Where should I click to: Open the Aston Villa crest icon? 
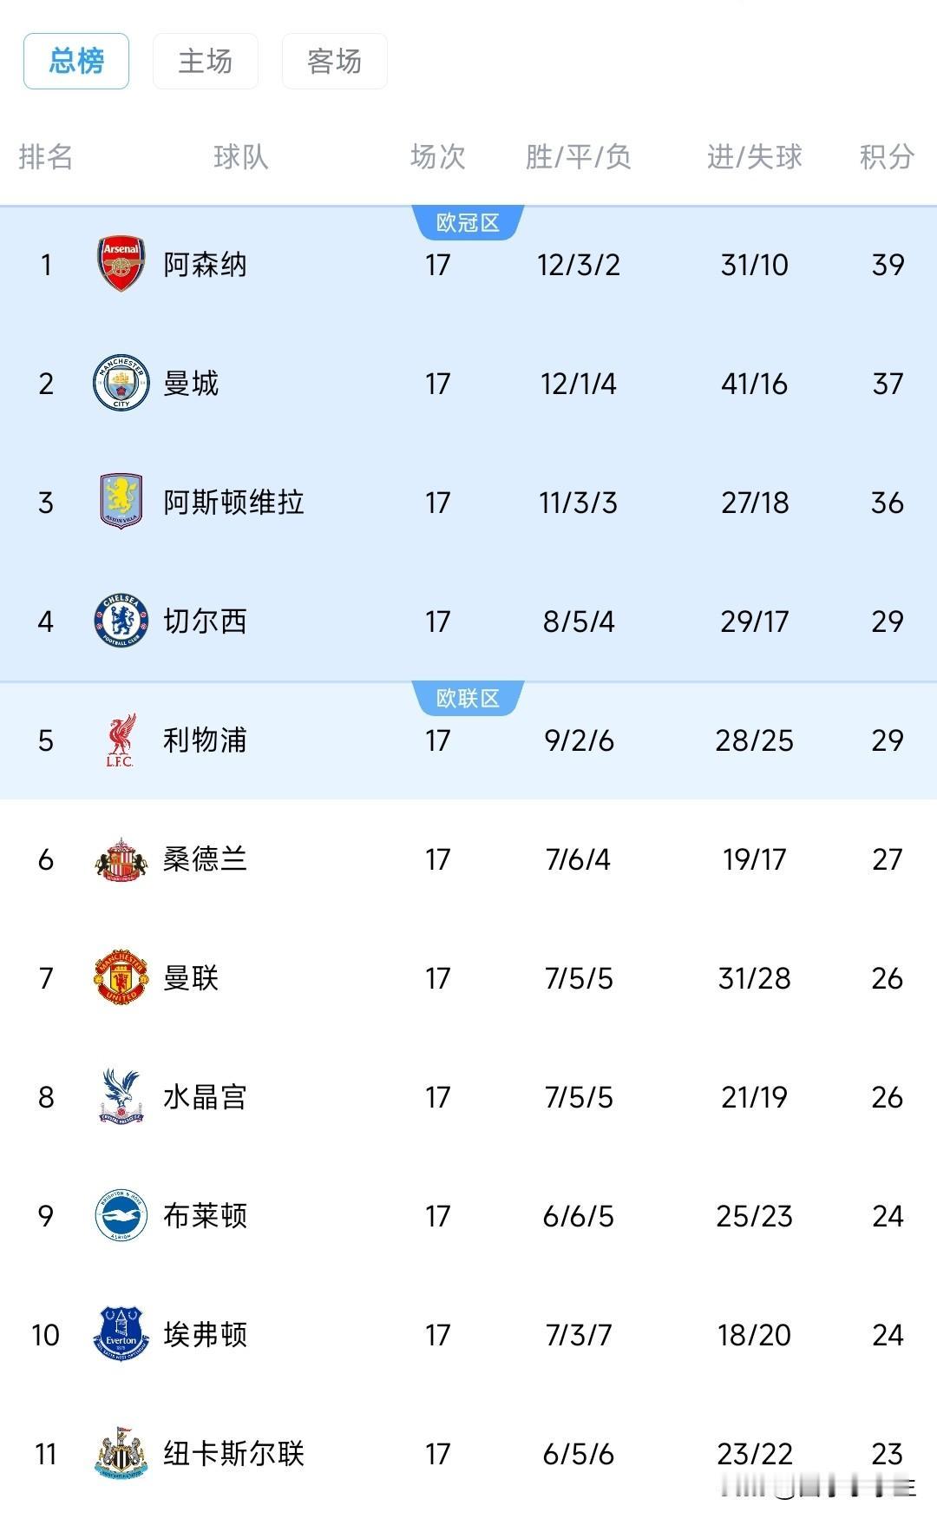[x=121, y=502]
